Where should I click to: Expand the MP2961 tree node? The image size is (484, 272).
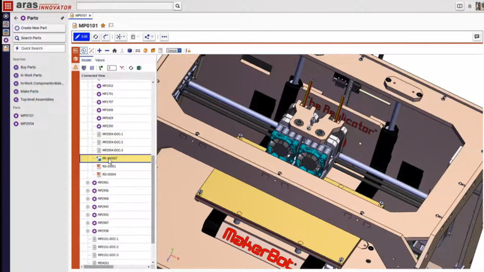88,183
